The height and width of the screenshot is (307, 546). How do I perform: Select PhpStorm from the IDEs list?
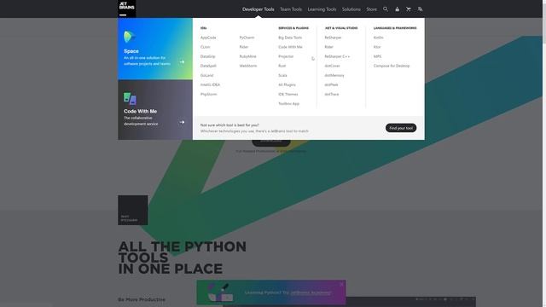(208, 95)
